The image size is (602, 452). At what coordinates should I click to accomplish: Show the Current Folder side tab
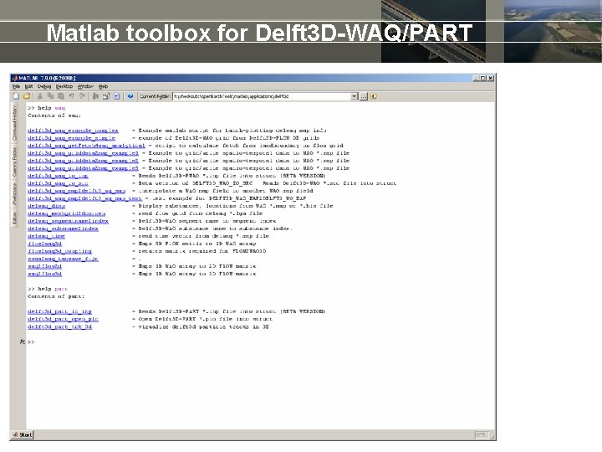pyautogui.click(x=14, y=162)
